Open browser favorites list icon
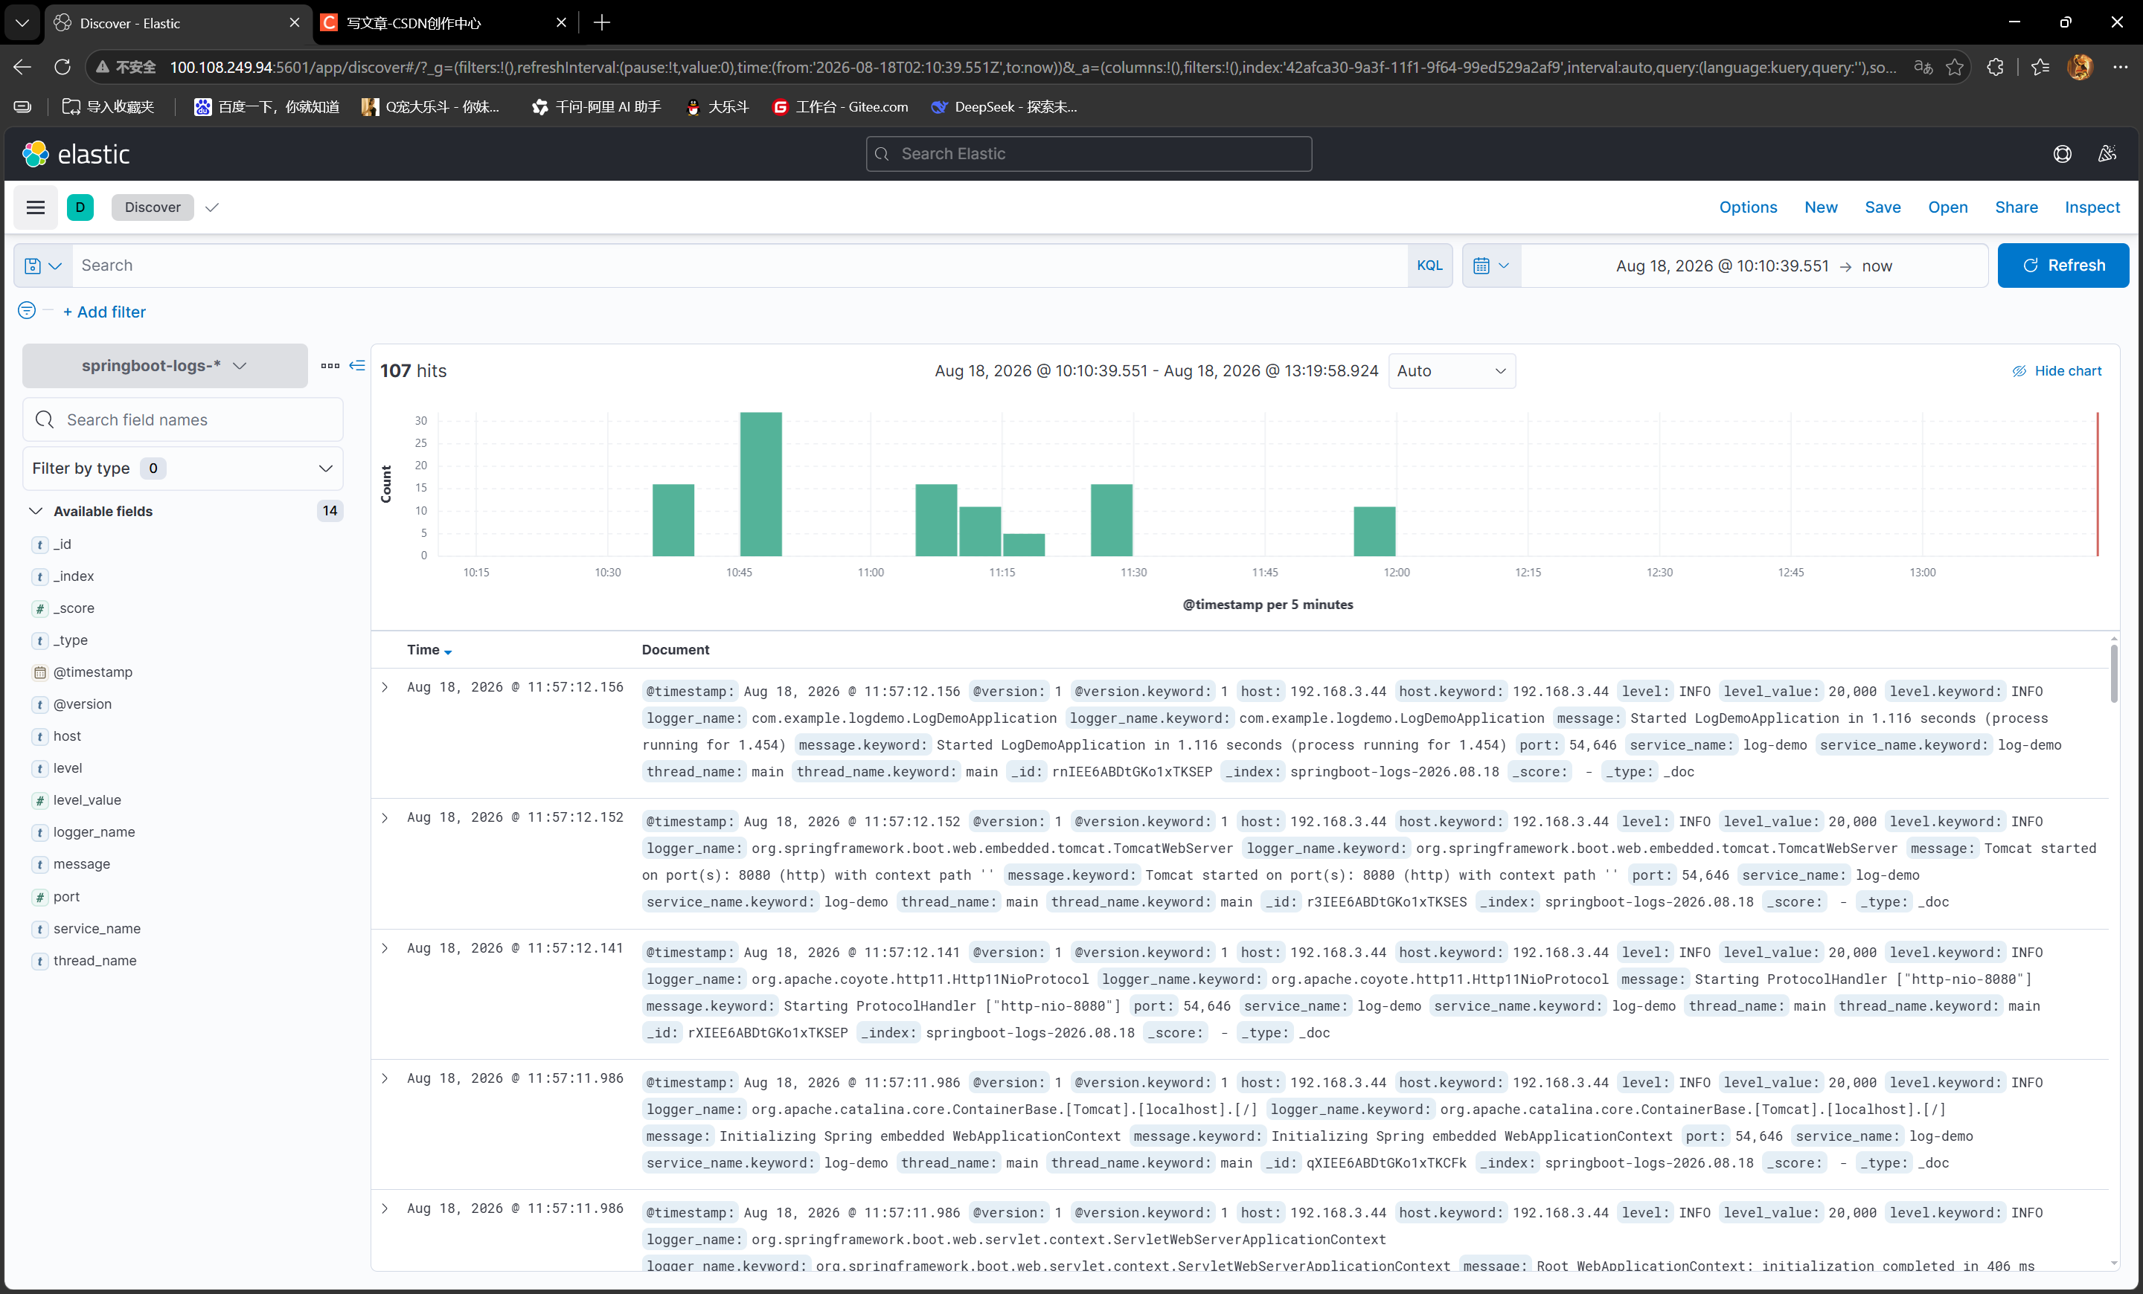 [2040, 67]
